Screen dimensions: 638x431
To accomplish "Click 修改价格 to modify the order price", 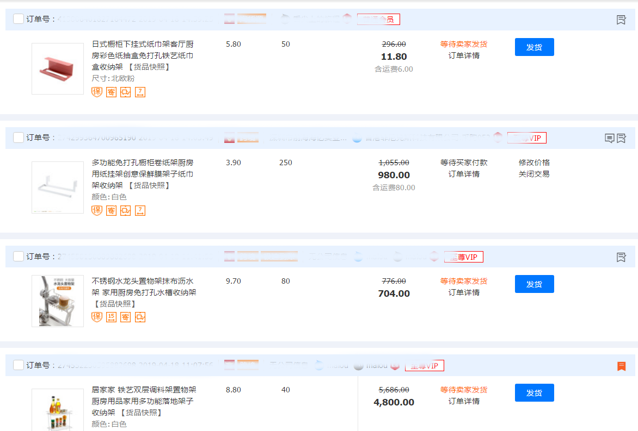I will pos(534,163).
